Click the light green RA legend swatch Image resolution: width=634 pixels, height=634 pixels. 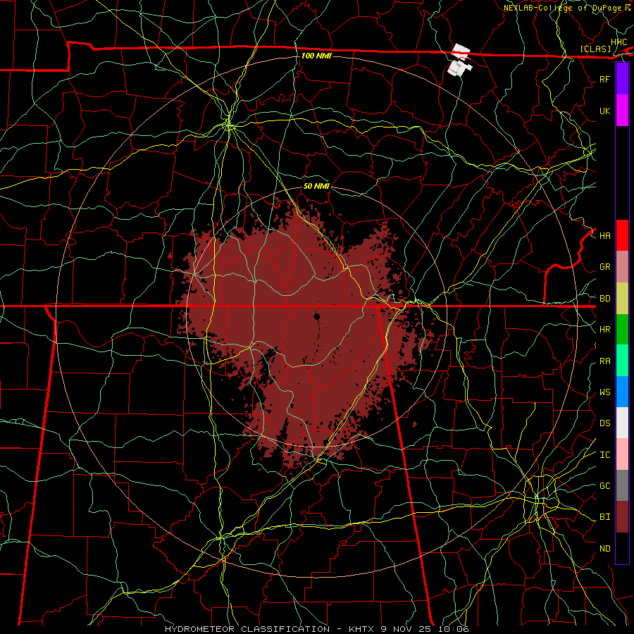(622, 361)
